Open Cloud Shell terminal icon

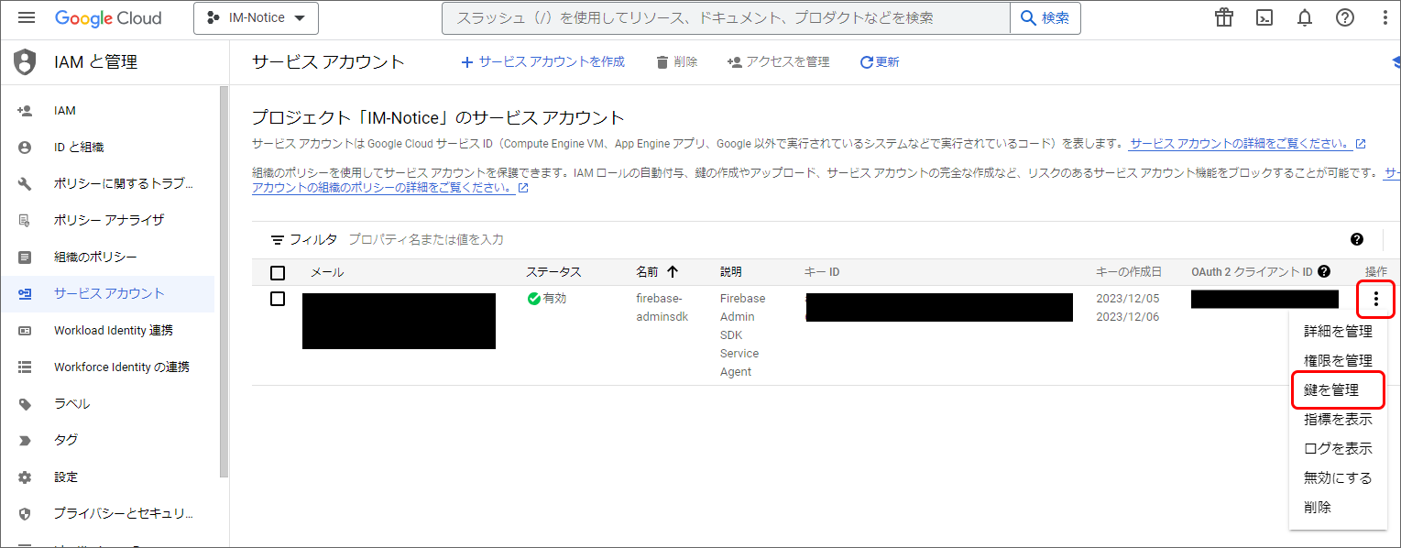tap(1264, 18)
